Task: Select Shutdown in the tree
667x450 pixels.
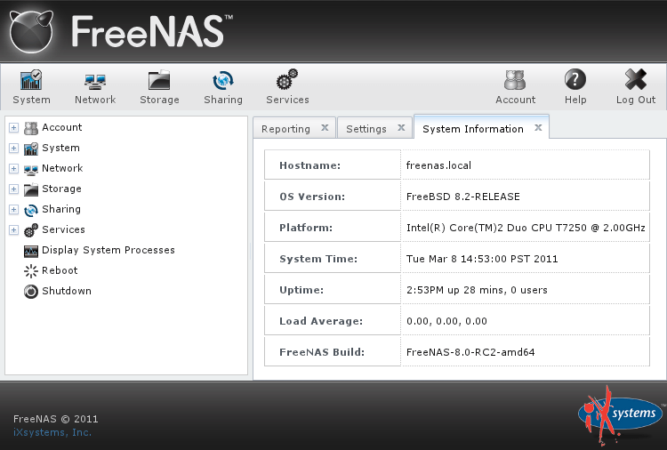Action: 67,291
